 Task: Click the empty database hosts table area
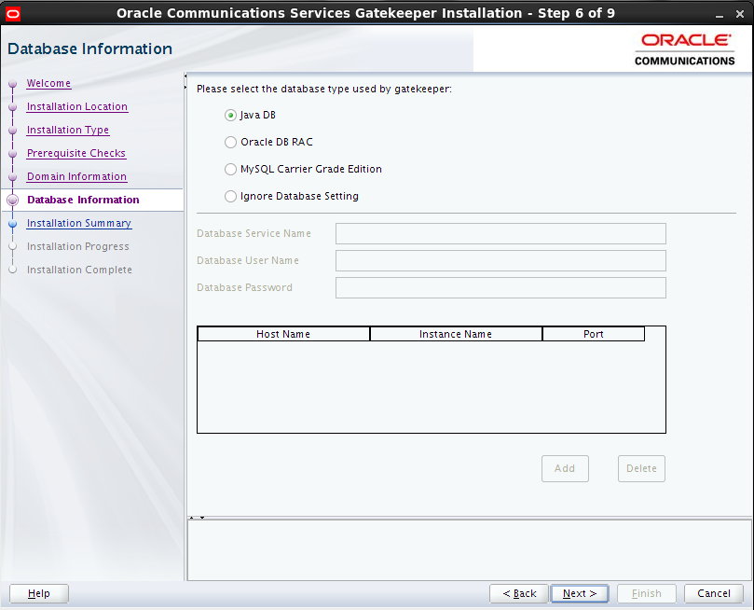click(x=432, y=387)
